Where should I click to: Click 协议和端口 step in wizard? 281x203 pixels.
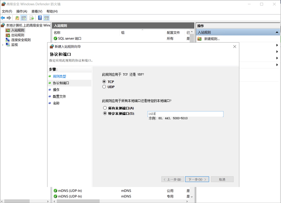tap(61, 83)
